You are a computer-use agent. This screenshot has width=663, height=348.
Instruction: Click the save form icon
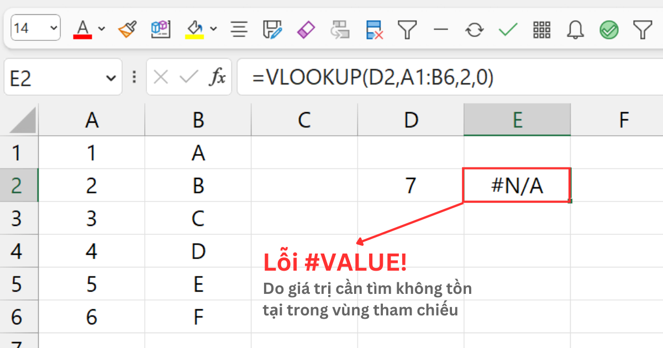272,30
